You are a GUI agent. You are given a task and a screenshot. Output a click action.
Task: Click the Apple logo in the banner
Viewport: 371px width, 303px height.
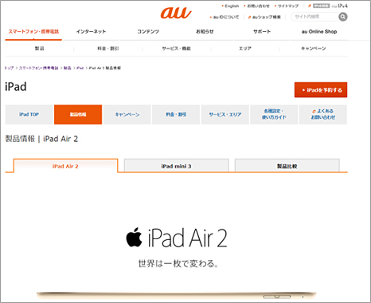pyautogui.click(x=134, y=237)
